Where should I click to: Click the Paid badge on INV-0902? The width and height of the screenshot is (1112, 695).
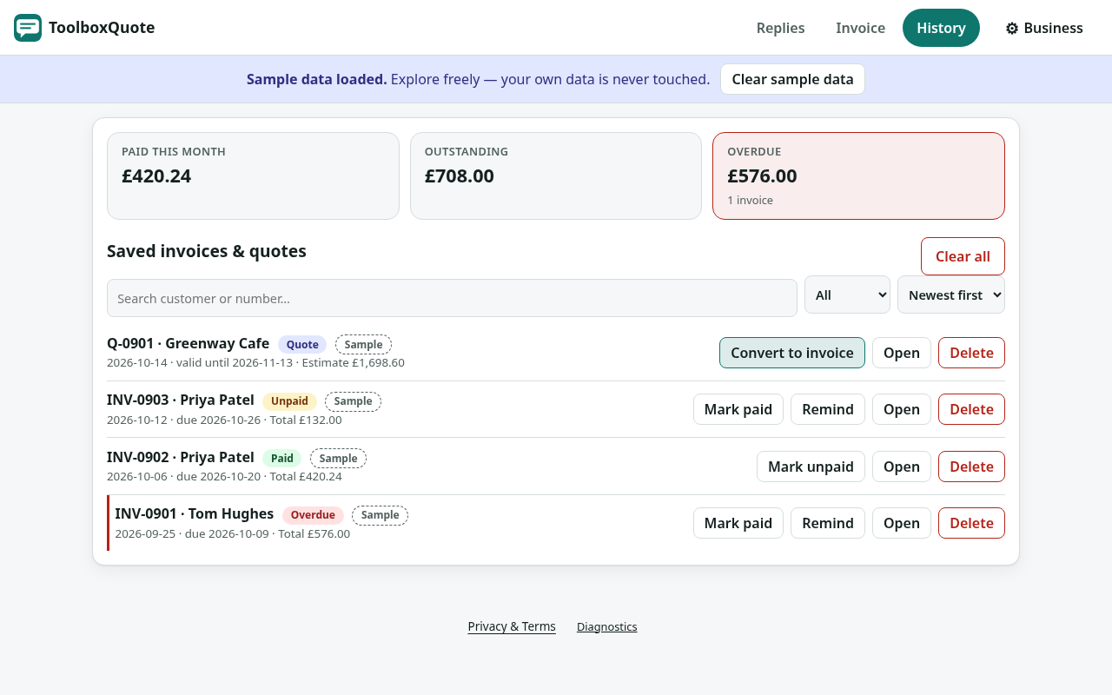tap(282, 459)
